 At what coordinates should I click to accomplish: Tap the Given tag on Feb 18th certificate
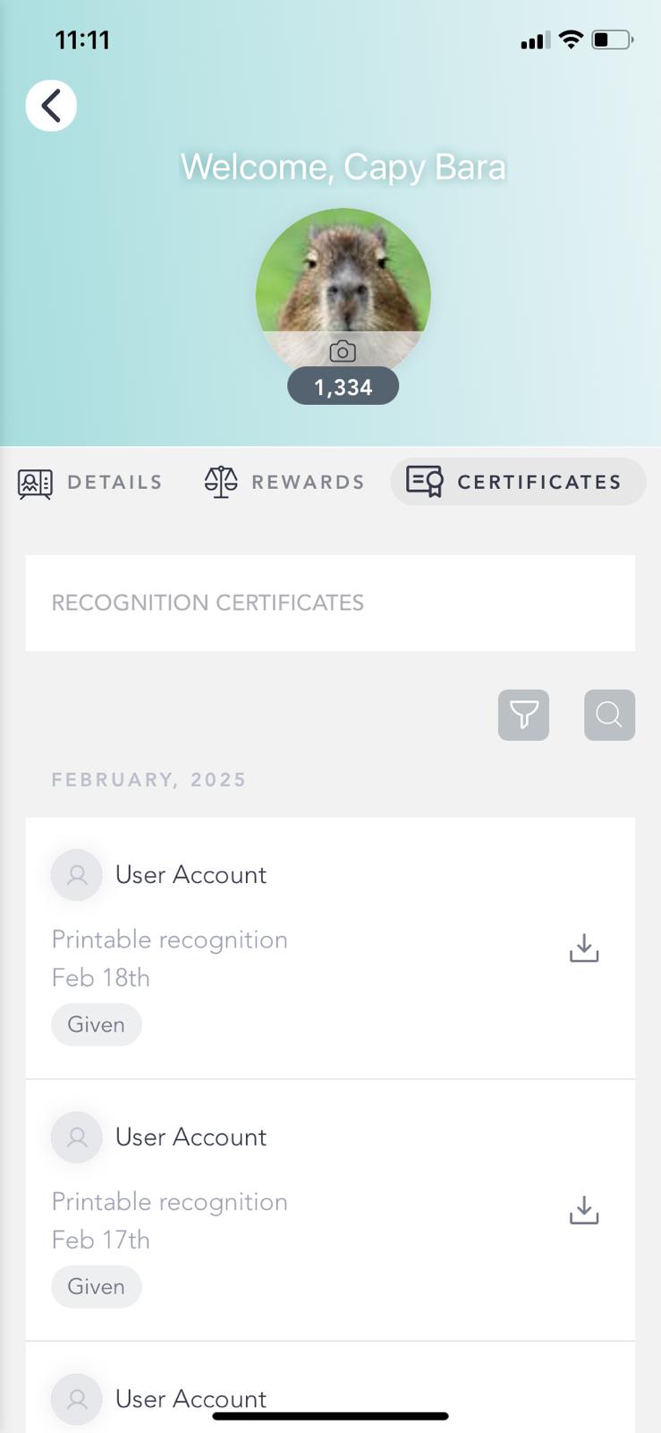point(96,1025)
